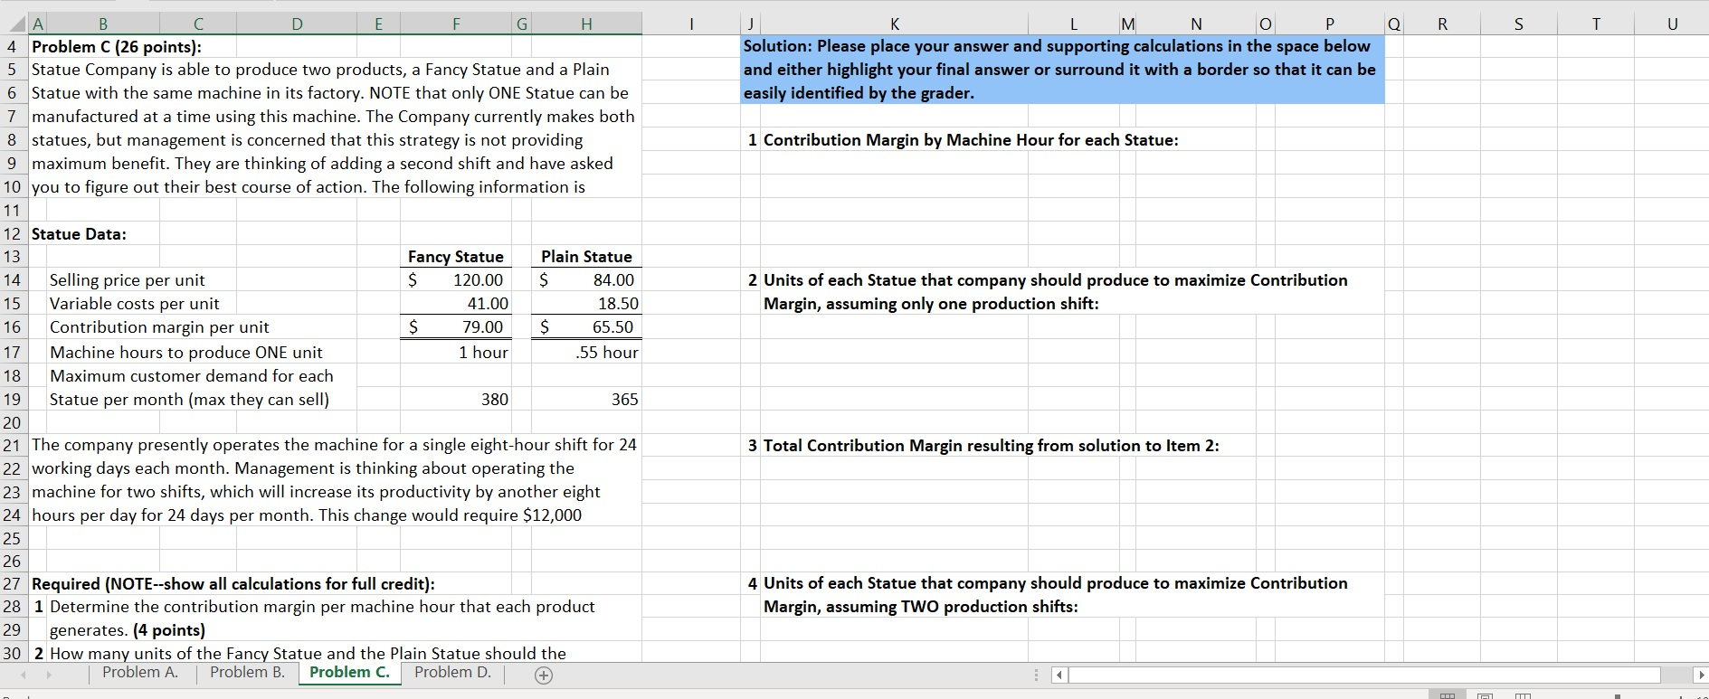This screenshot has height=699, width=1709.
Task: Select the 365 maximum demand cell
Action: click(586, 399)
